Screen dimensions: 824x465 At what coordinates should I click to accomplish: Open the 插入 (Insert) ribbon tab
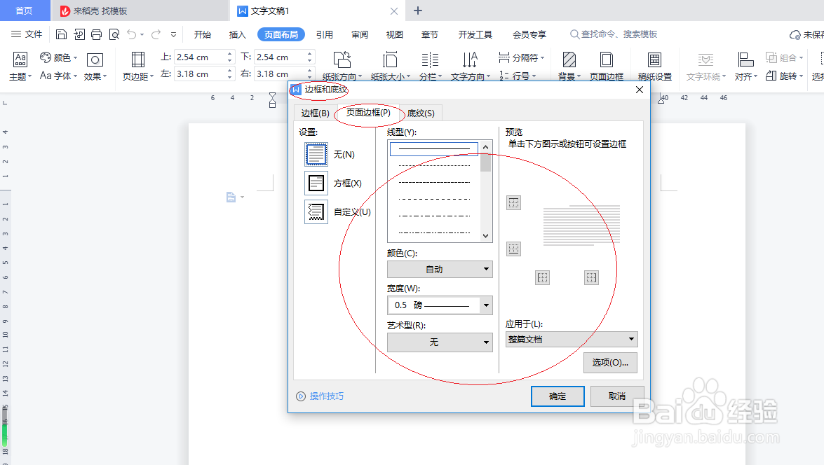[x=237, y=33]
